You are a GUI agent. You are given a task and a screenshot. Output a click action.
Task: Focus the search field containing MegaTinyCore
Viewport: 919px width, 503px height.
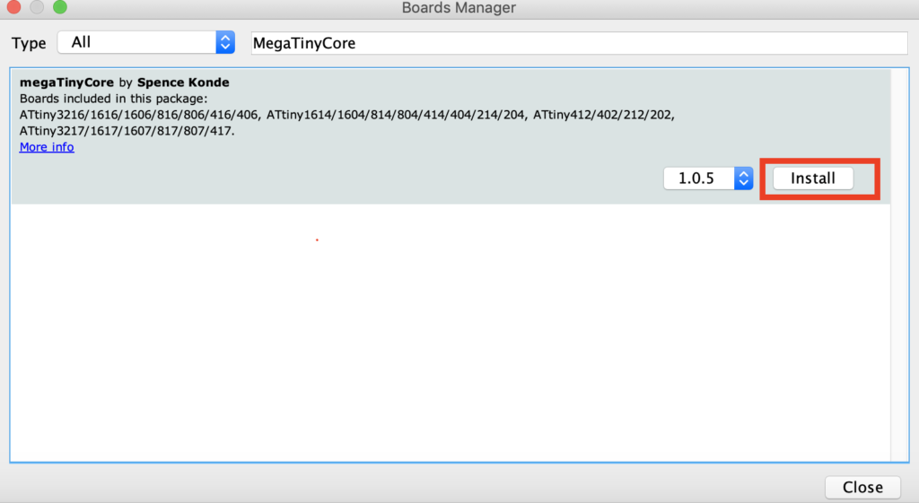[579, 43]
